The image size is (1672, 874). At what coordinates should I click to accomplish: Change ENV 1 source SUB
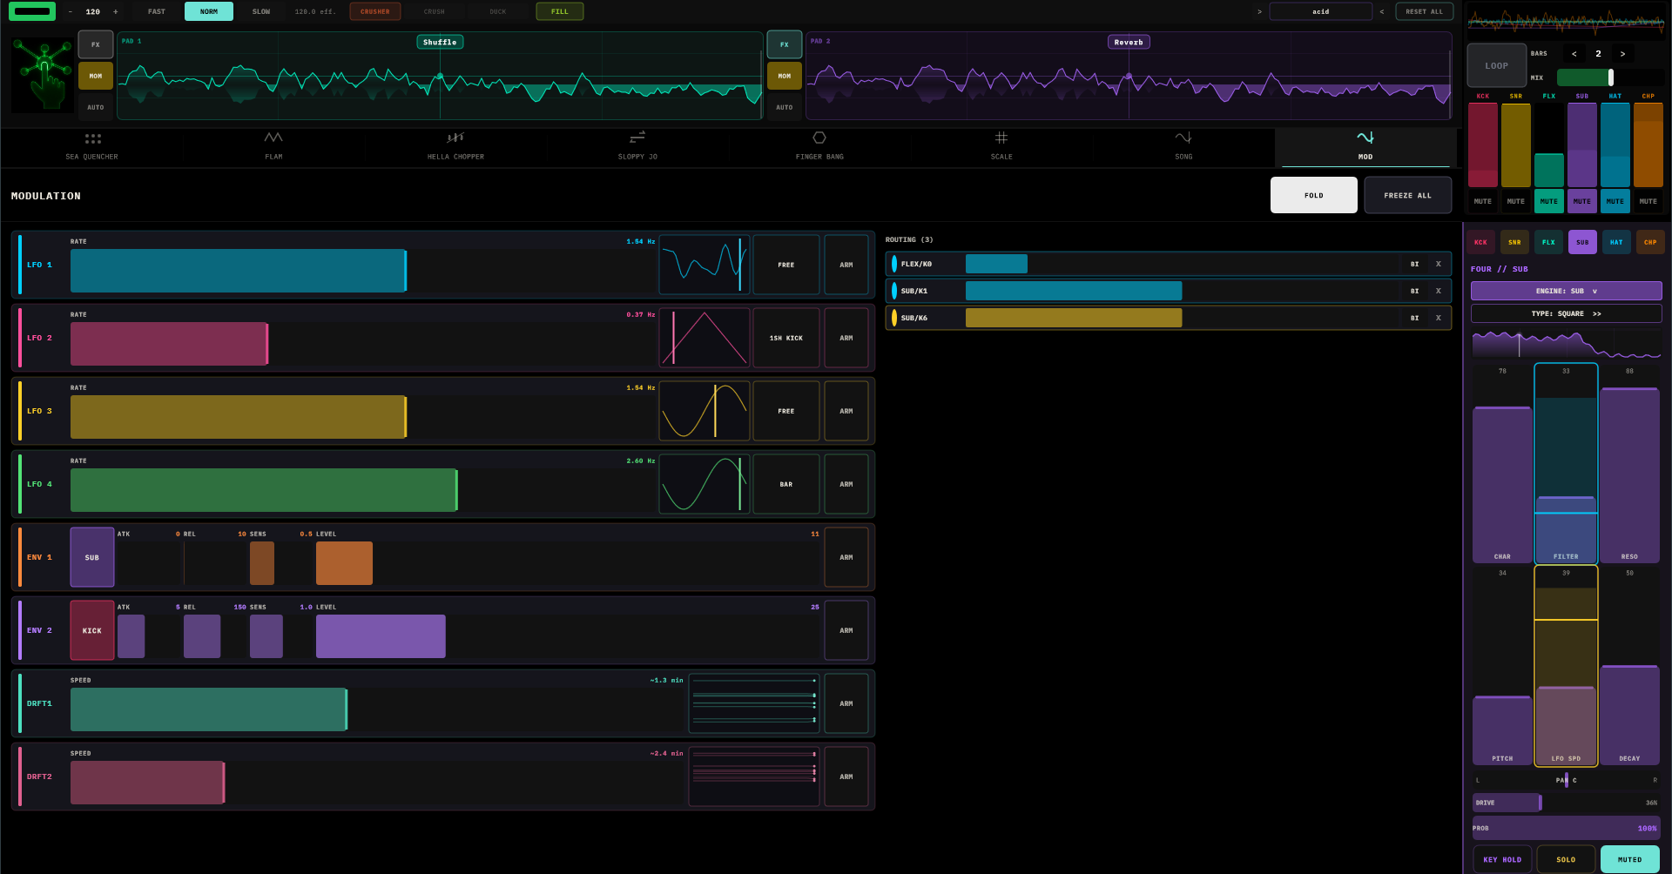91,557
